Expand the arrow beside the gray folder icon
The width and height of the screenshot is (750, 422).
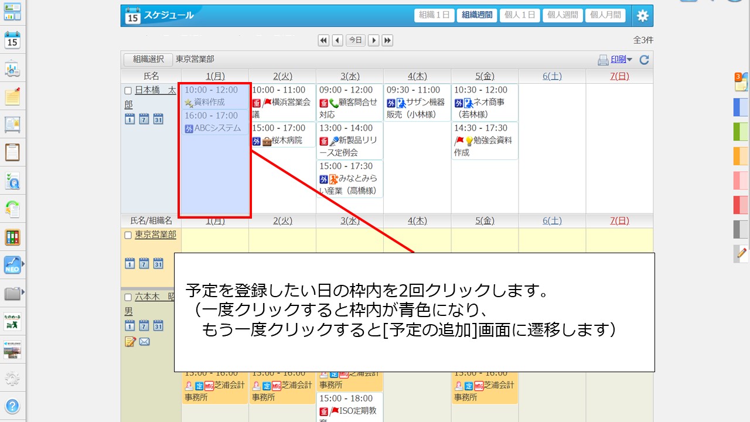click(x=23, y=291)
